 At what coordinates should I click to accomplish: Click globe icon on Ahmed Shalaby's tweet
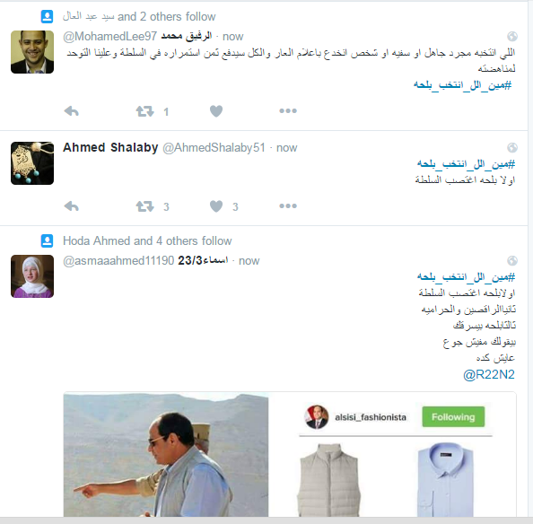click(x=512, y=147)
